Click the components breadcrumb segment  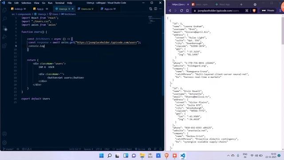pyautogui.click(x=24, y=14)
